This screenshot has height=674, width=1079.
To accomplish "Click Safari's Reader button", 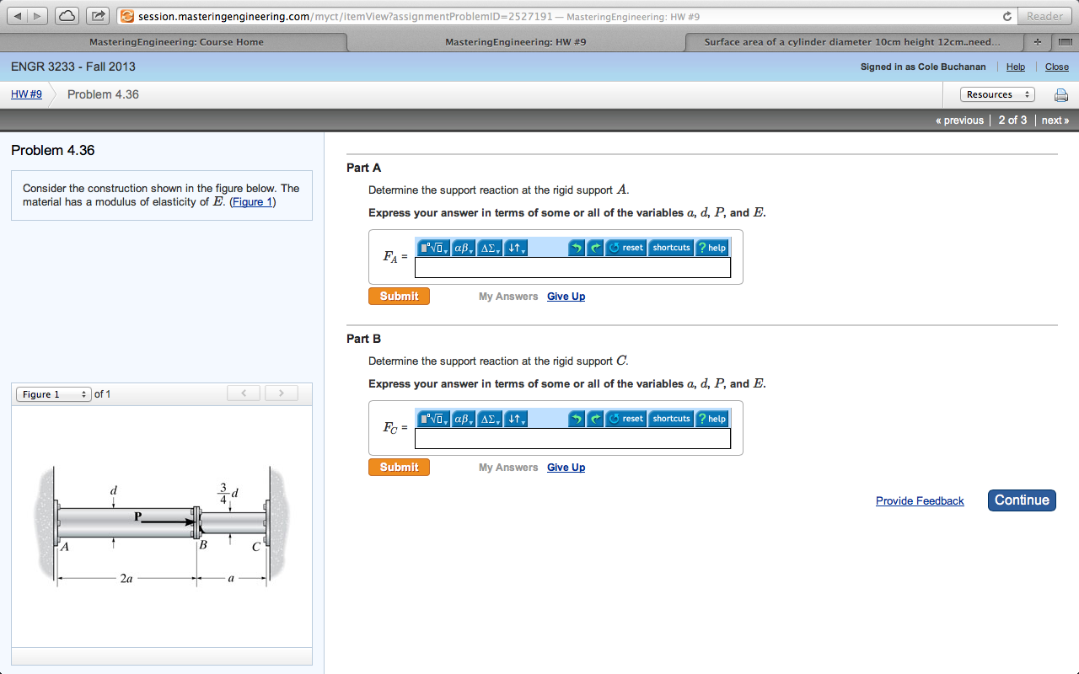I will pos(1045,16).
